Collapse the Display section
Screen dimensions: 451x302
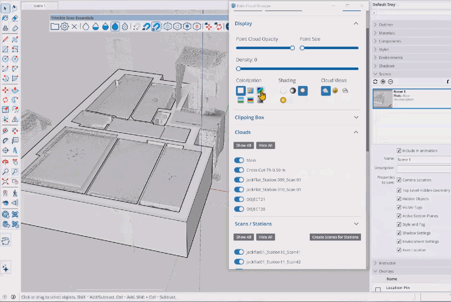(355, 23)
